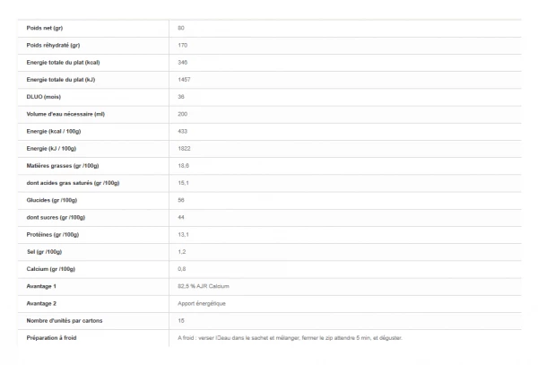
Task: Select the value 1822 in the energy kJ/100g row
Action: pos(187,148)
